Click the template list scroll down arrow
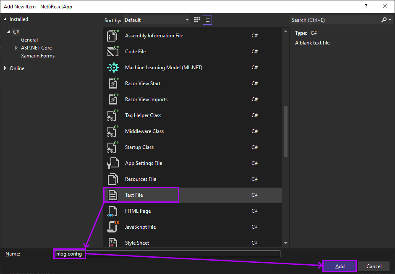This screenshot has width=395, height=274. click(x=285, y=243)
